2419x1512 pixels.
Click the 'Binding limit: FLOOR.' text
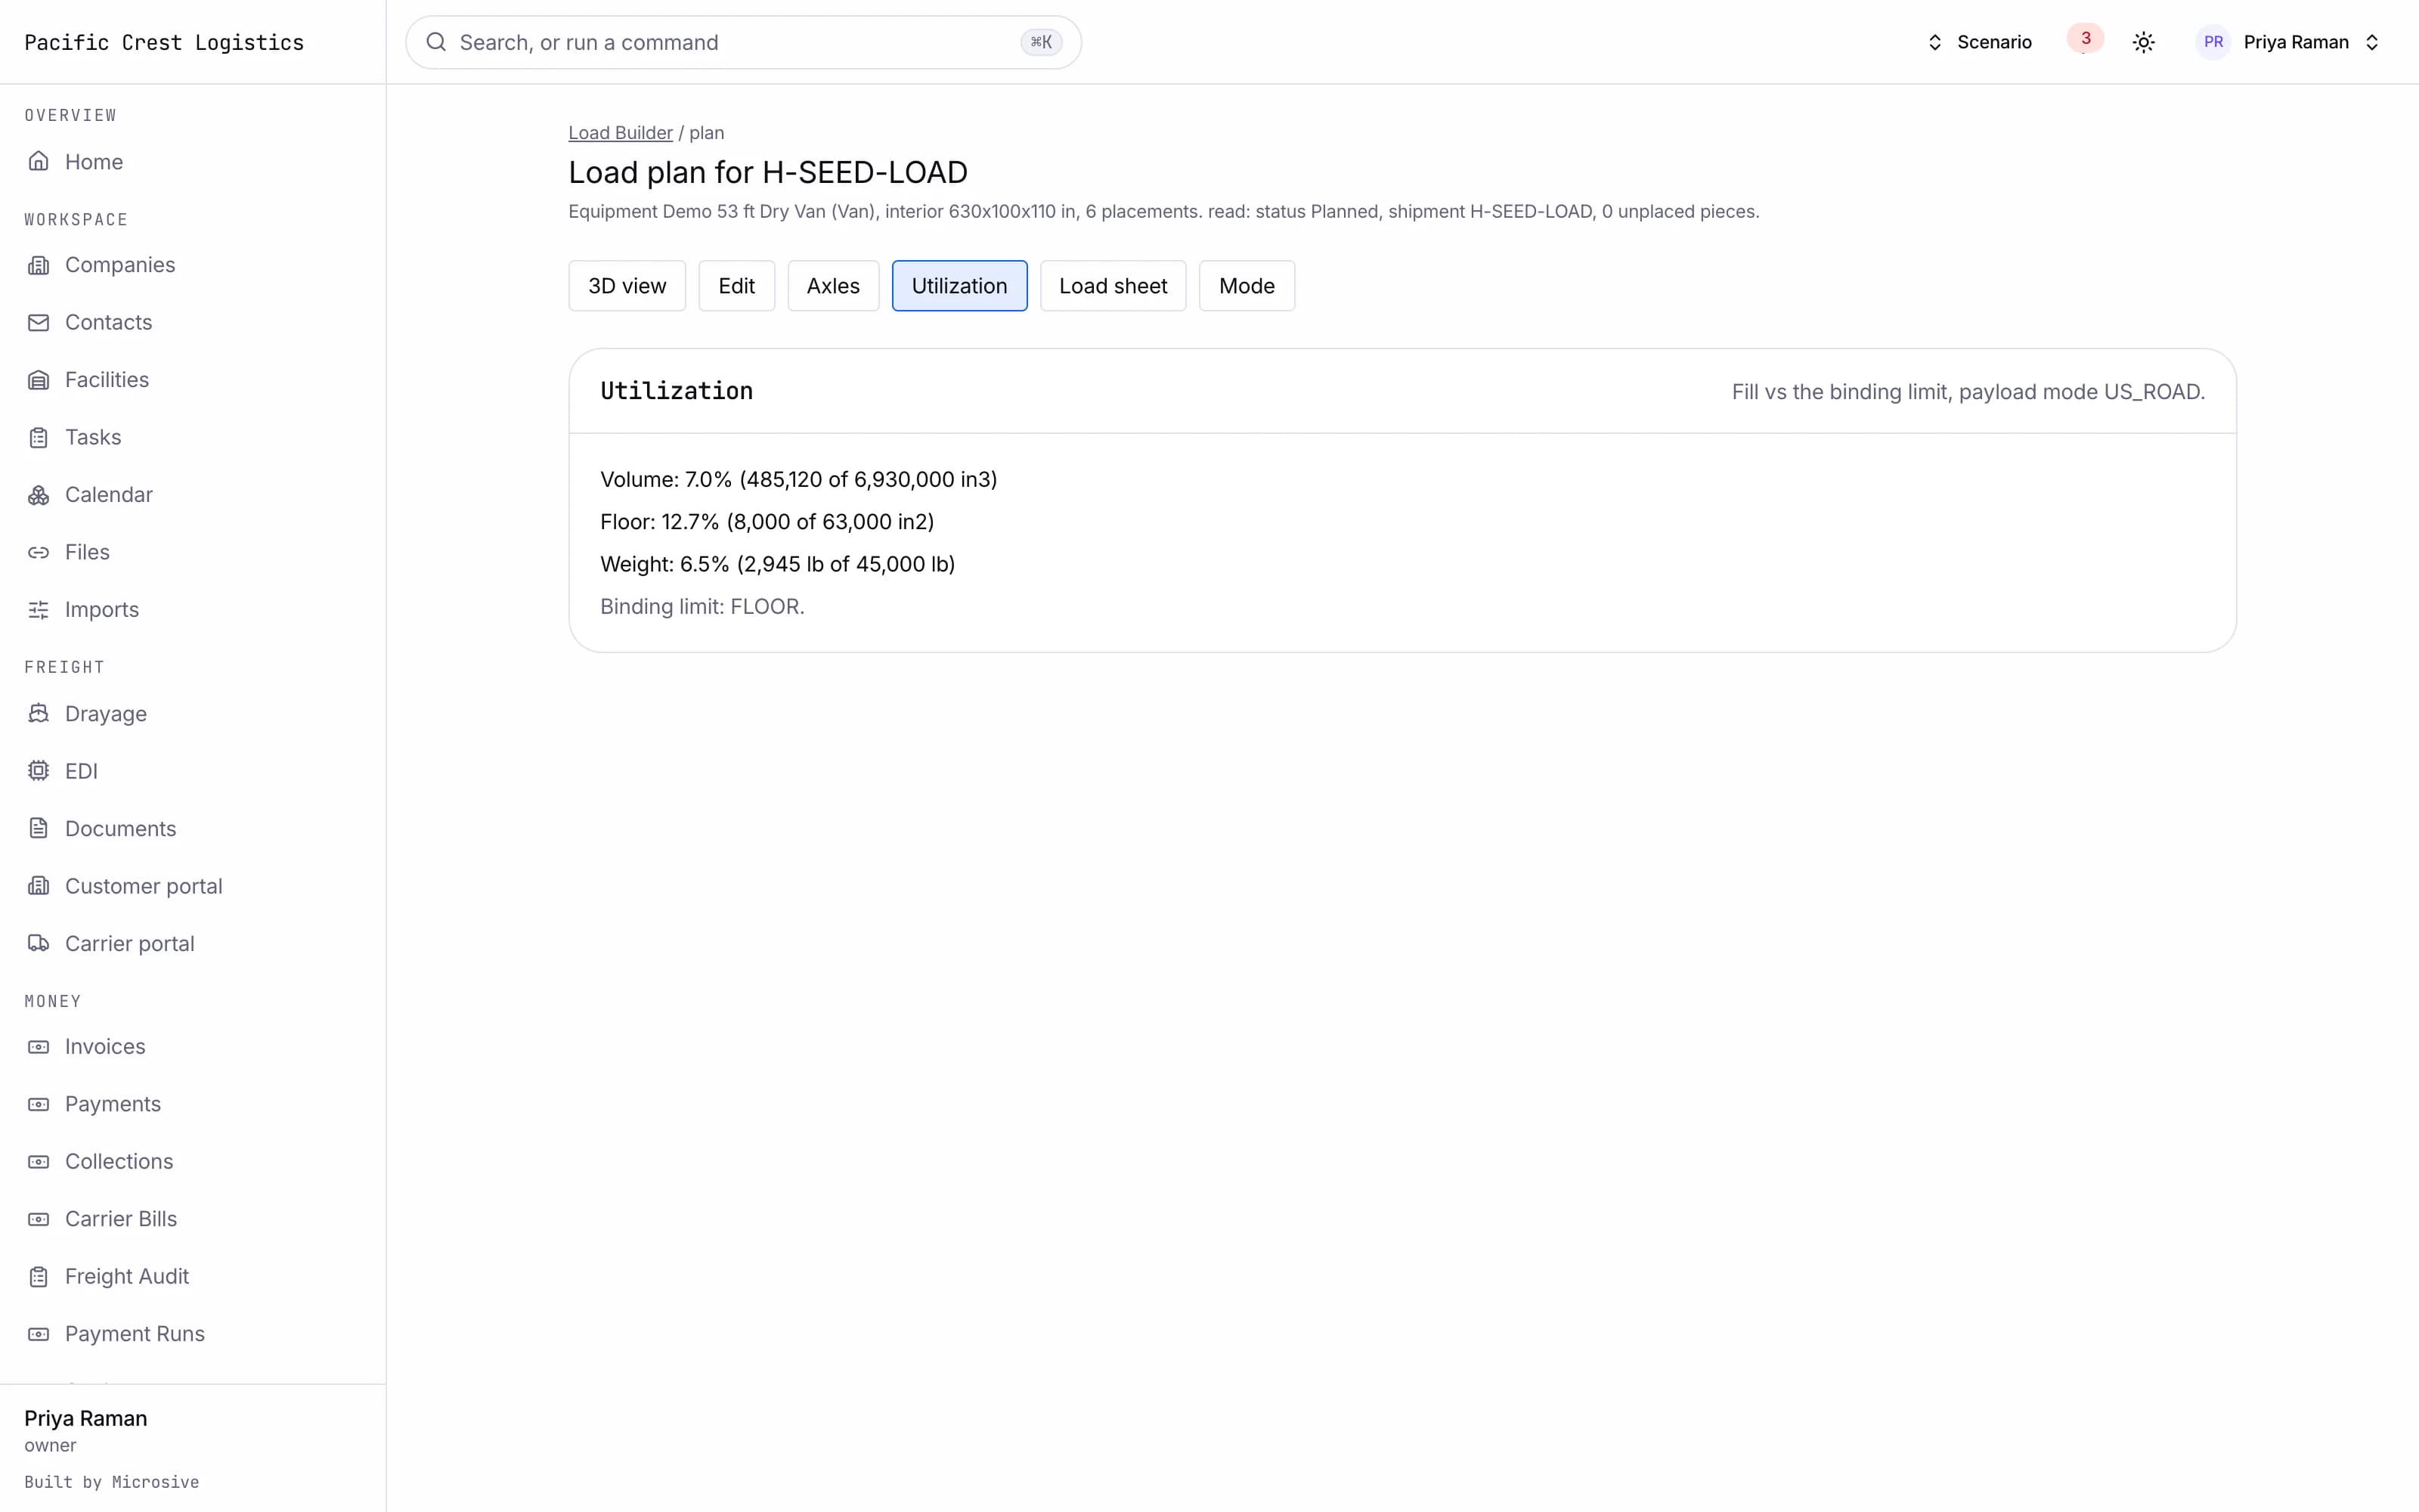(702, 607)
